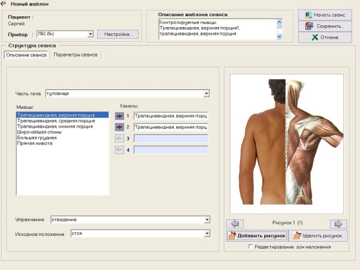Go to the next picture with right arrow
This screenshot has width=360, height=270.
click(x=338, y=223)
